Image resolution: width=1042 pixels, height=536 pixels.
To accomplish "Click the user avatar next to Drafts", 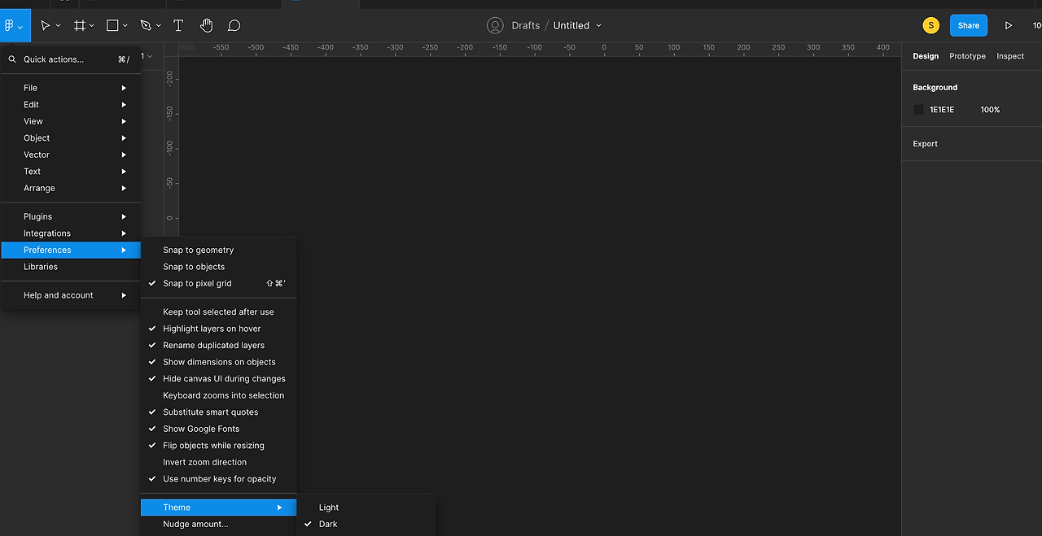I will [x=495, y=25].
